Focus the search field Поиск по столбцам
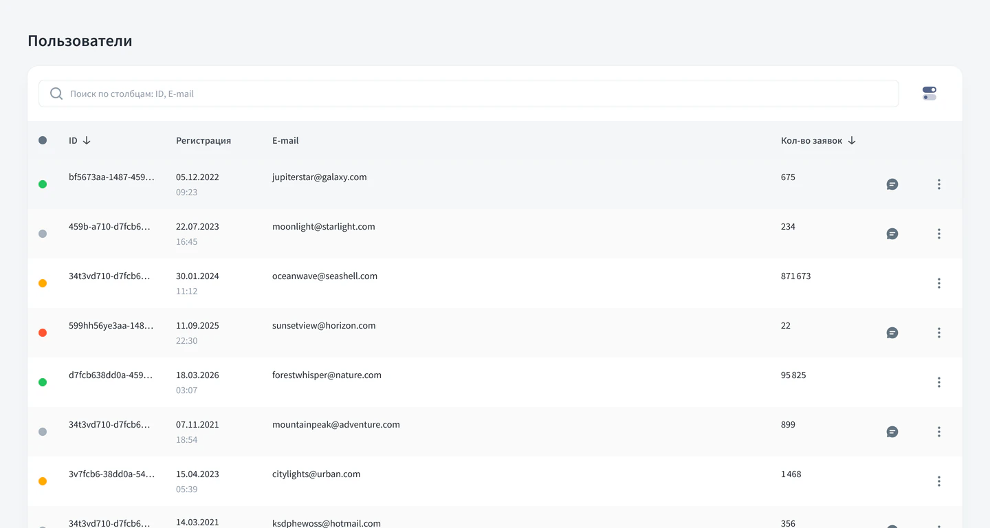The width and height of the screenshot is (990, 528). click(x=469, y=93)
